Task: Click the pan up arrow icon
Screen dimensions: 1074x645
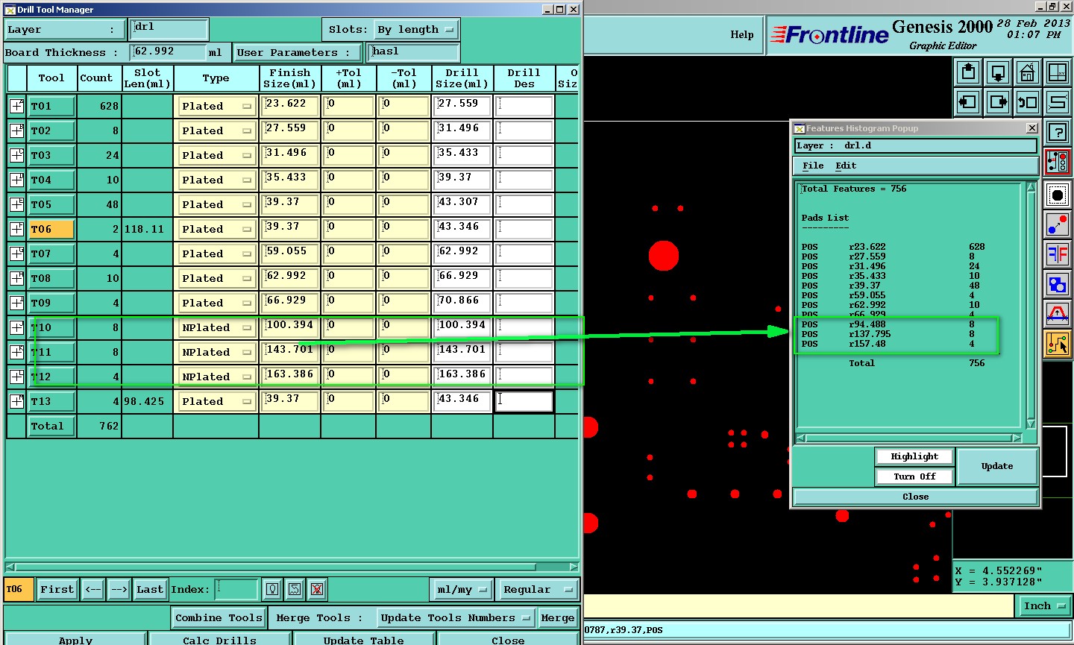Action: point(968,72)
